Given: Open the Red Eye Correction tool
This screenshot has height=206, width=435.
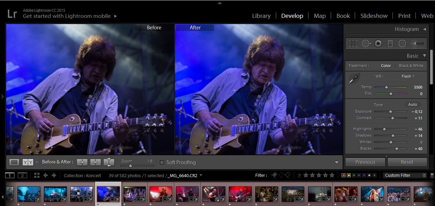Looking at the screenshot, I should click(378, 43).
